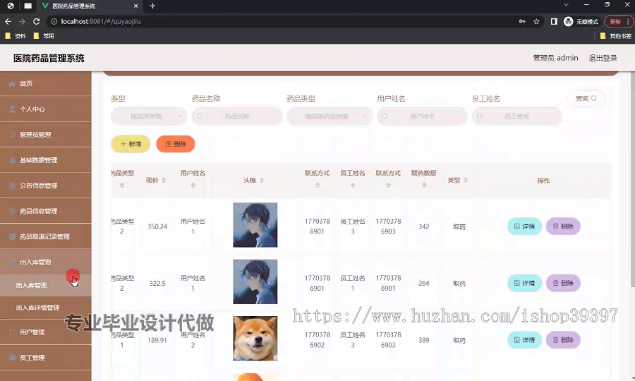The width and height of the screenshot is (635, 381).
Task: Open the tab search dropdown chevron
Action: (x=566, y=5)
